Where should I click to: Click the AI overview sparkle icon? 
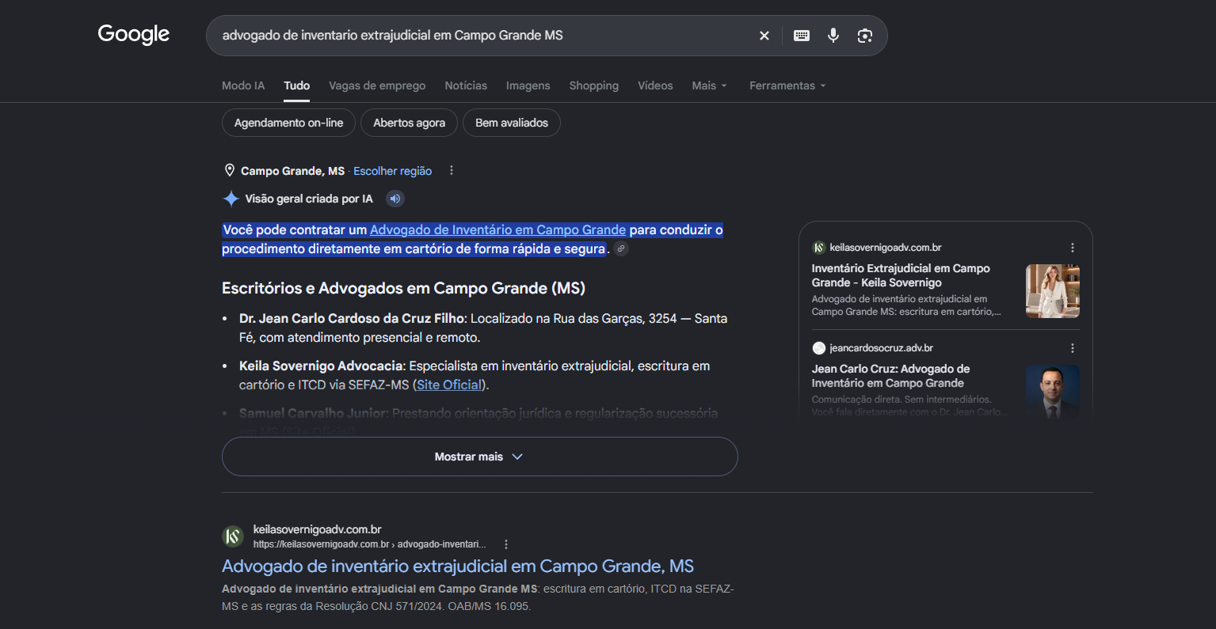point(231,199)
